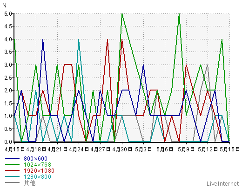
Task: Click the 1024×768 legend label
Action: (x=37, y=165)
